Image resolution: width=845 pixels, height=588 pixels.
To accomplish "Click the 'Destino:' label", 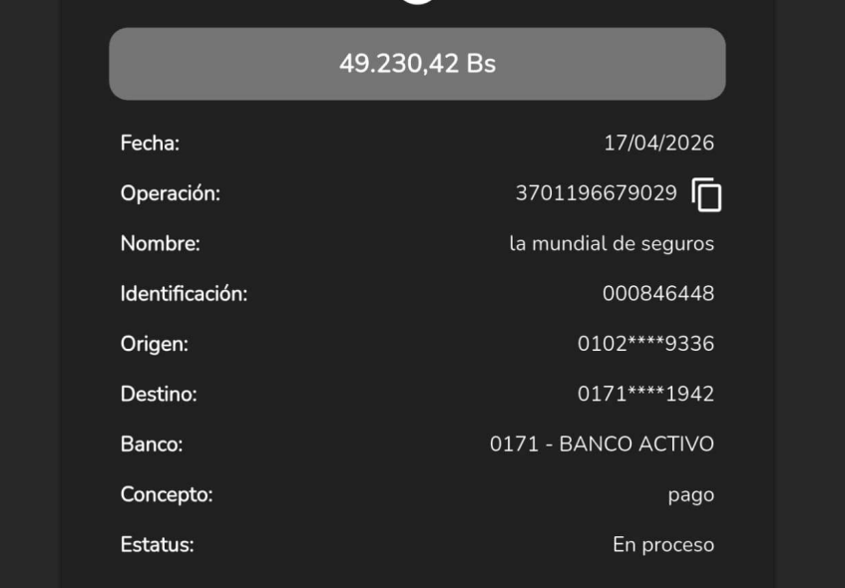I will tap(159, 394).
